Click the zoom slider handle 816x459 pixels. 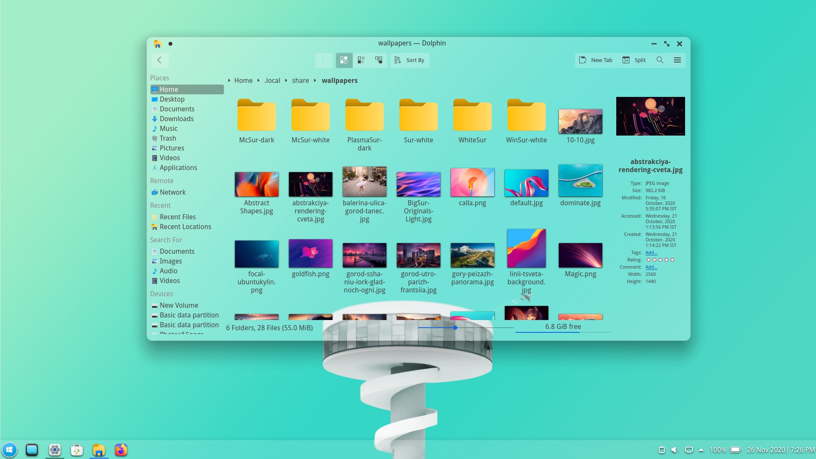[x=455, y=328]
